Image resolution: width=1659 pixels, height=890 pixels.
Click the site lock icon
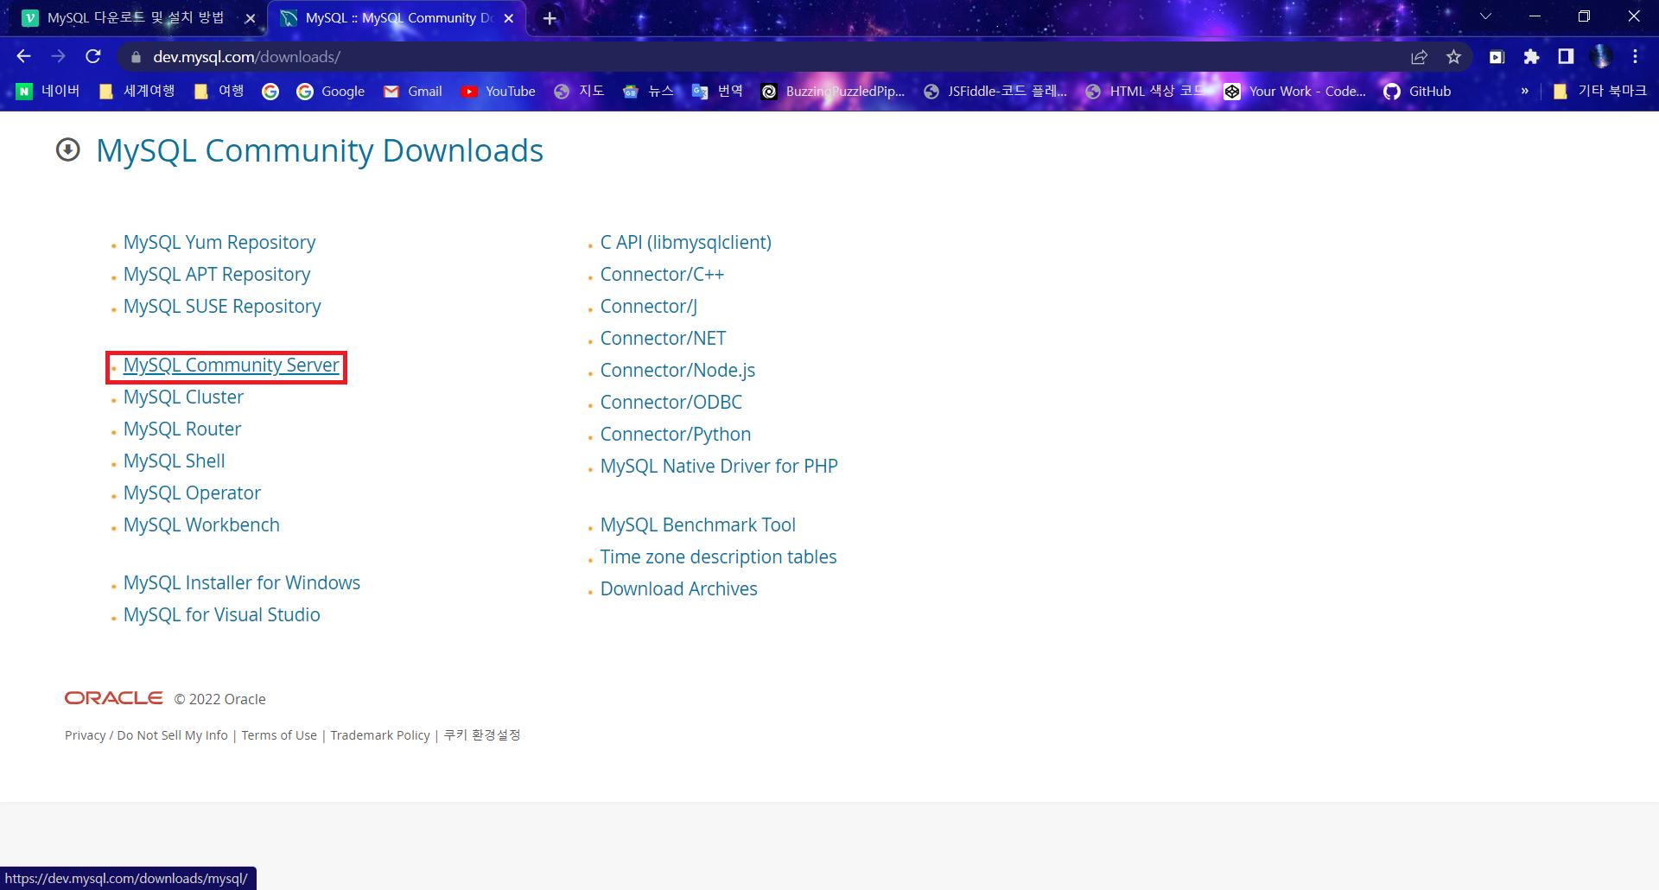tap(136, 57)
